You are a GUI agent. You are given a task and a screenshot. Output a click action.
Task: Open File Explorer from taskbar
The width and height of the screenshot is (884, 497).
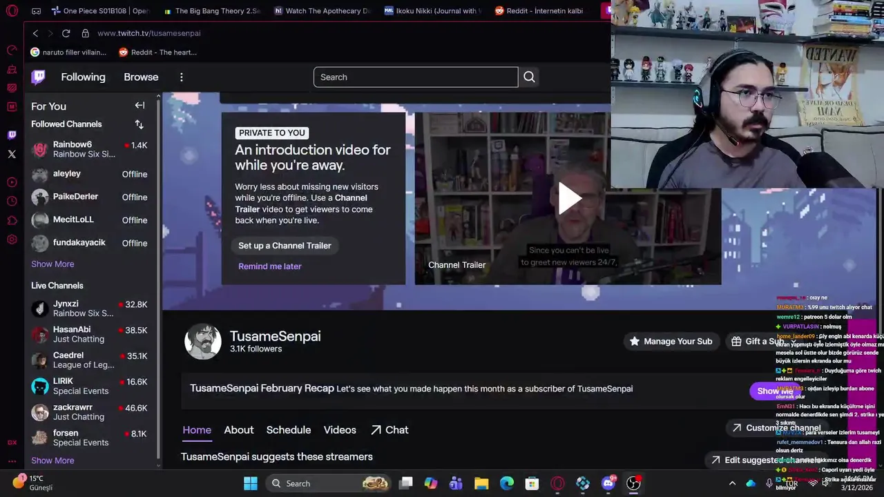[x=481, y=483]
